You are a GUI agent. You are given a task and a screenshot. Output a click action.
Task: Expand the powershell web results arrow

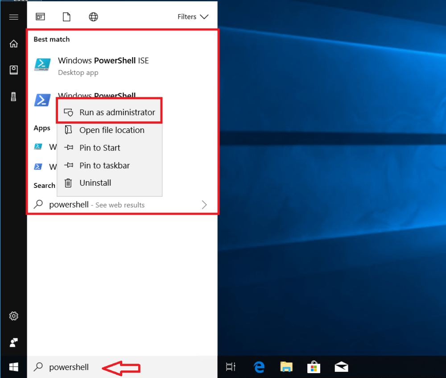(x=204, y=205)
